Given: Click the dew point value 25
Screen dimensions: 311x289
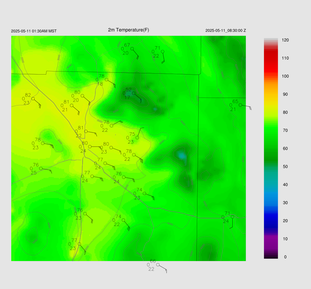Looking at the screenshot, I should (x=34, y=173).
